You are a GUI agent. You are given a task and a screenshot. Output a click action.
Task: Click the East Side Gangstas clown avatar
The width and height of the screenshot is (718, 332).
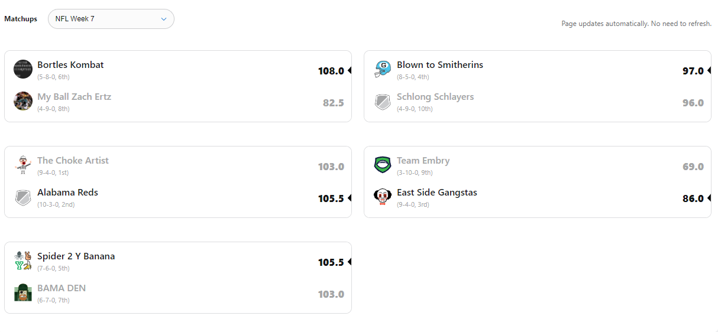point(383,197)
